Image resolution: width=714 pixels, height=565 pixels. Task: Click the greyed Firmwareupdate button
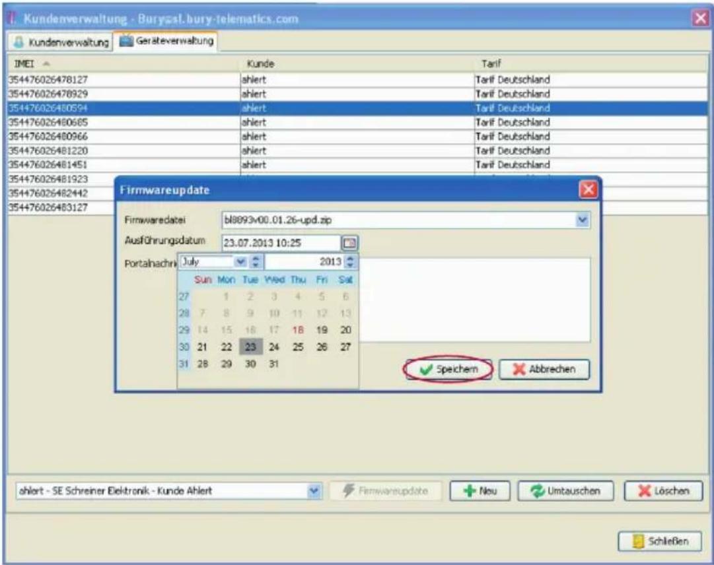coord(386,491)
